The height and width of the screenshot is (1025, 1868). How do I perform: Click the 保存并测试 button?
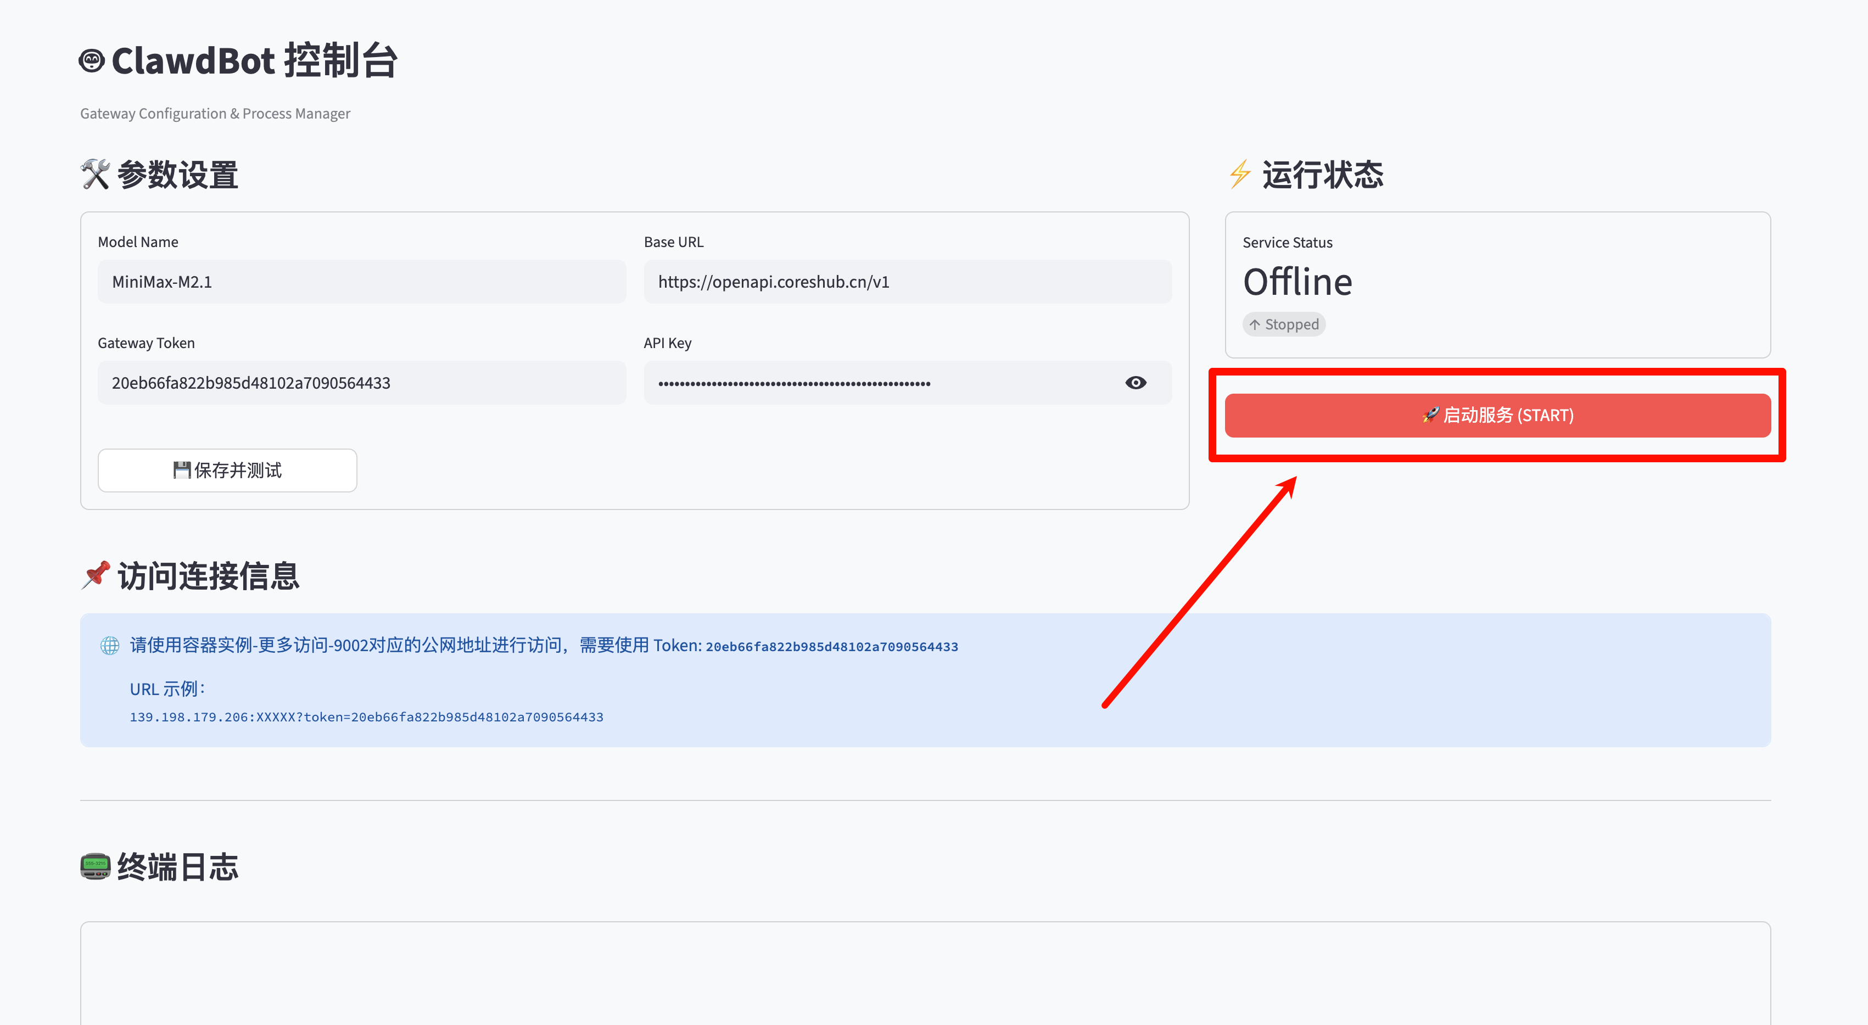tap(227, 471)
